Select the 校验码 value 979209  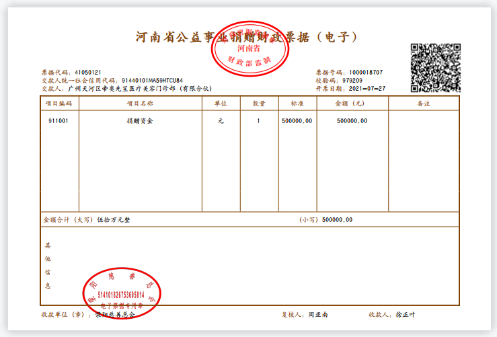tap(352, 81)
